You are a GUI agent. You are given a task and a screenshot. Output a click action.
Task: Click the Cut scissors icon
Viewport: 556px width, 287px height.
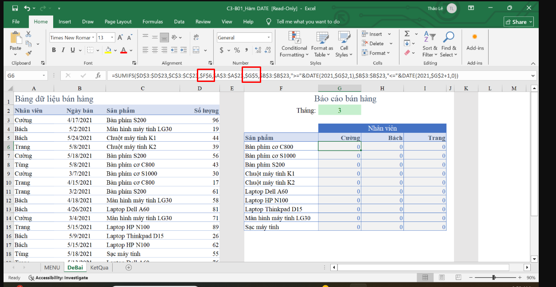(x=29, y=34)
